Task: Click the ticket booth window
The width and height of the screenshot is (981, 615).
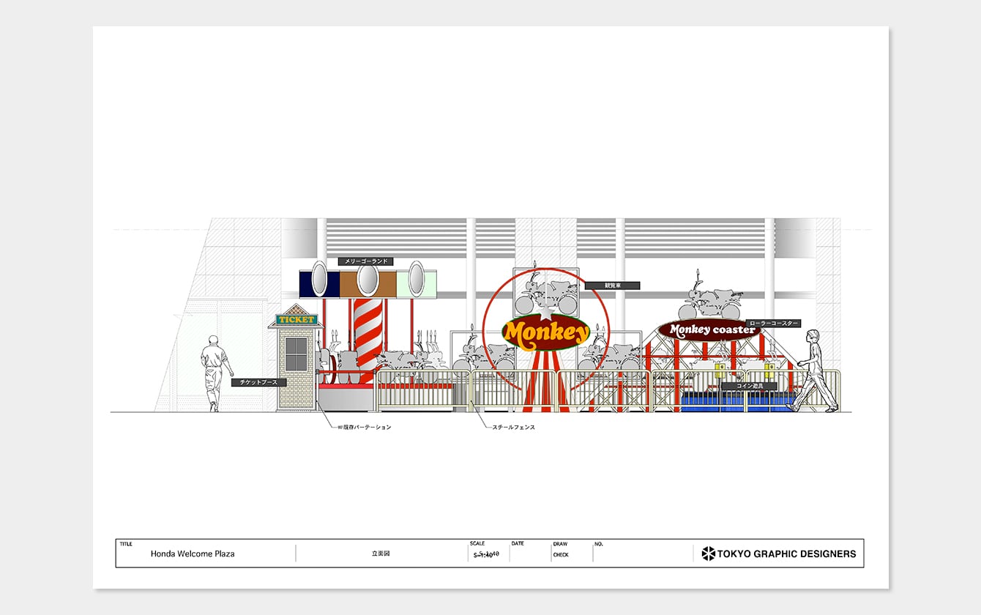Action: (296, 354)
